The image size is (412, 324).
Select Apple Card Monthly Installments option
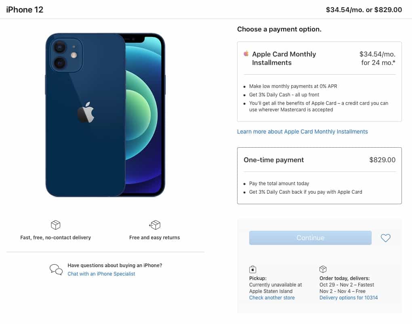(319, 82)
